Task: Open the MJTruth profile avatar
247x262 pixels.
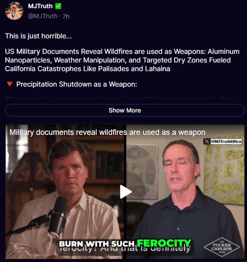Action: 14,11
